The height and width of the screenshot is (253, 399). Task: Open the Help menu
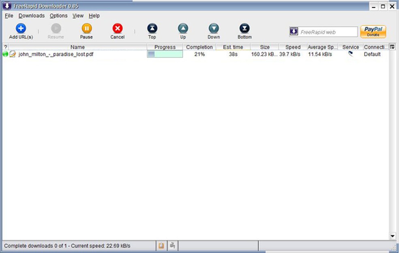pos(94,16)
